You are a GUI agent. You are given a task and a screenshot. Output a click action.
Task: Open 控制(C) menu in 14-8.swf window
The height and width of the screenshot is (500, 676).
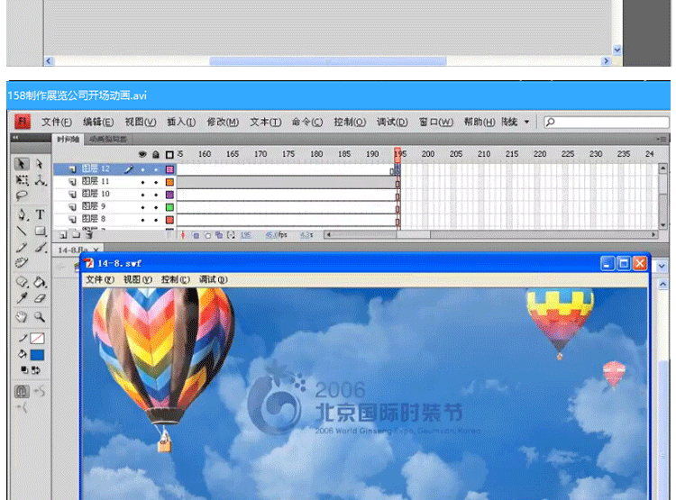[176, 280]
